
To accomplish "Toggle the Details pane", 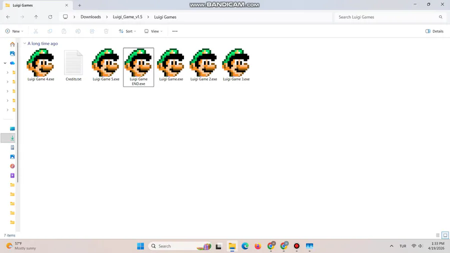I will [434, 31].
